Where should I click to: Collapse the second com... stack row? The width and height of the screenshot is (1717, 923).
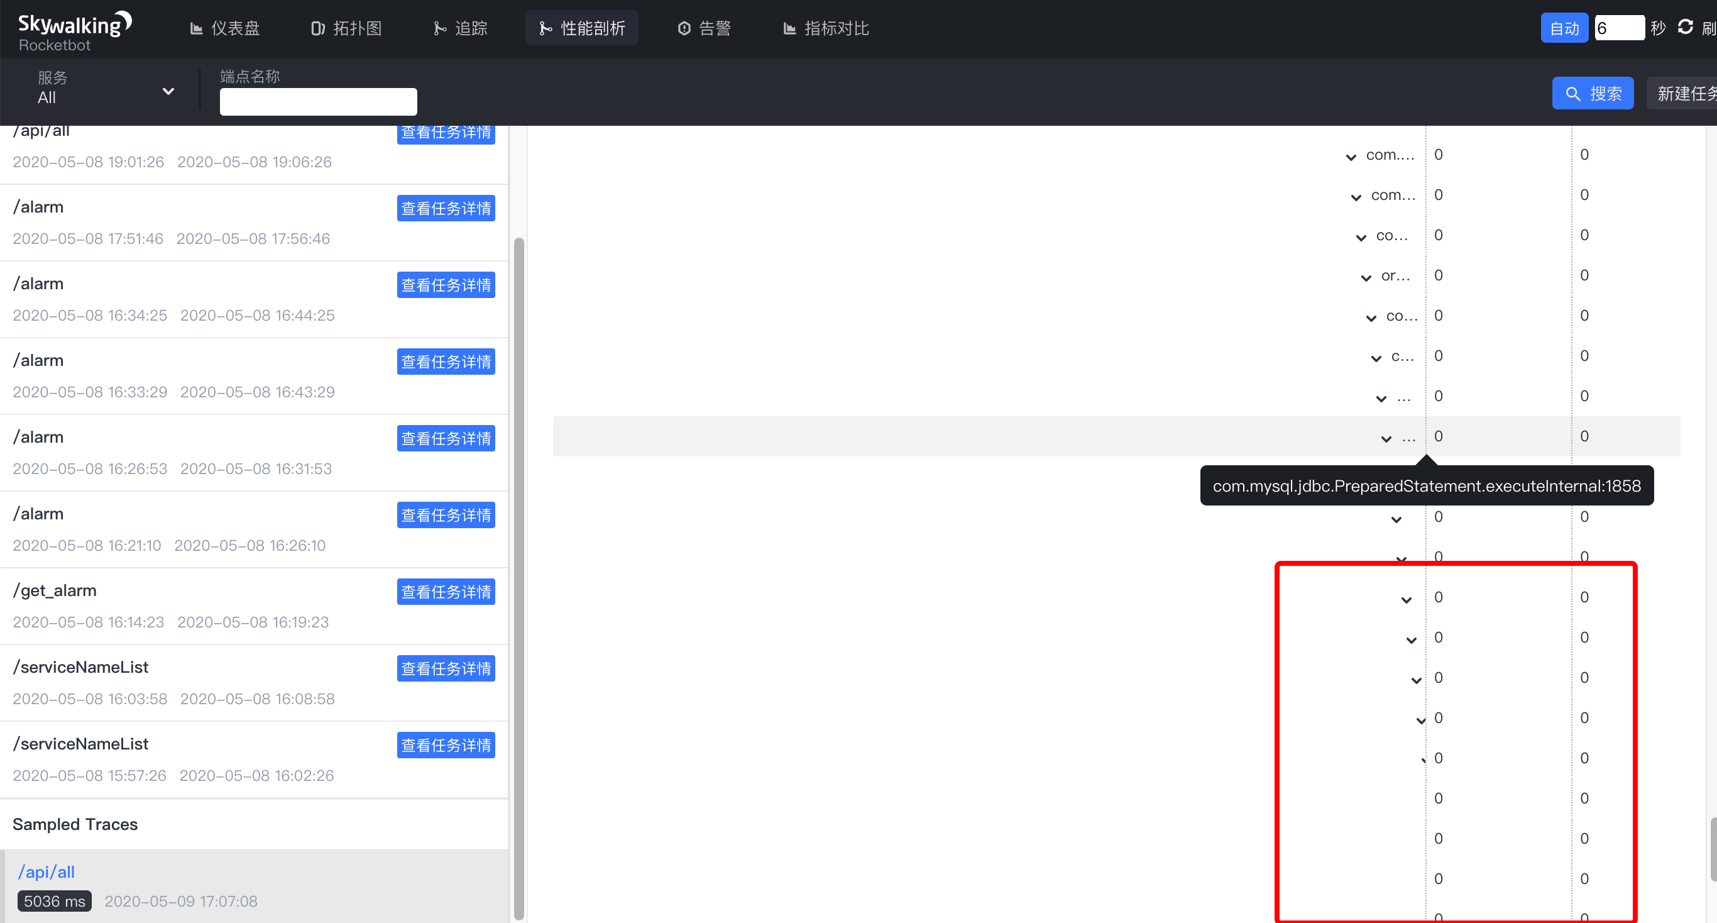tap(1356, 197)
